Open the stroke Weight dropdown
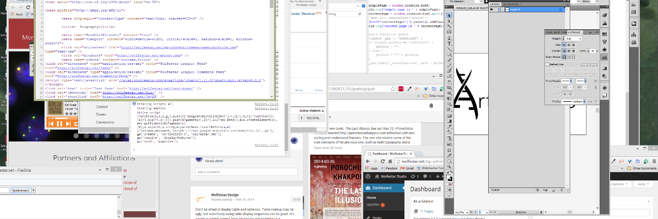The image size is (658, 219). 580,39
